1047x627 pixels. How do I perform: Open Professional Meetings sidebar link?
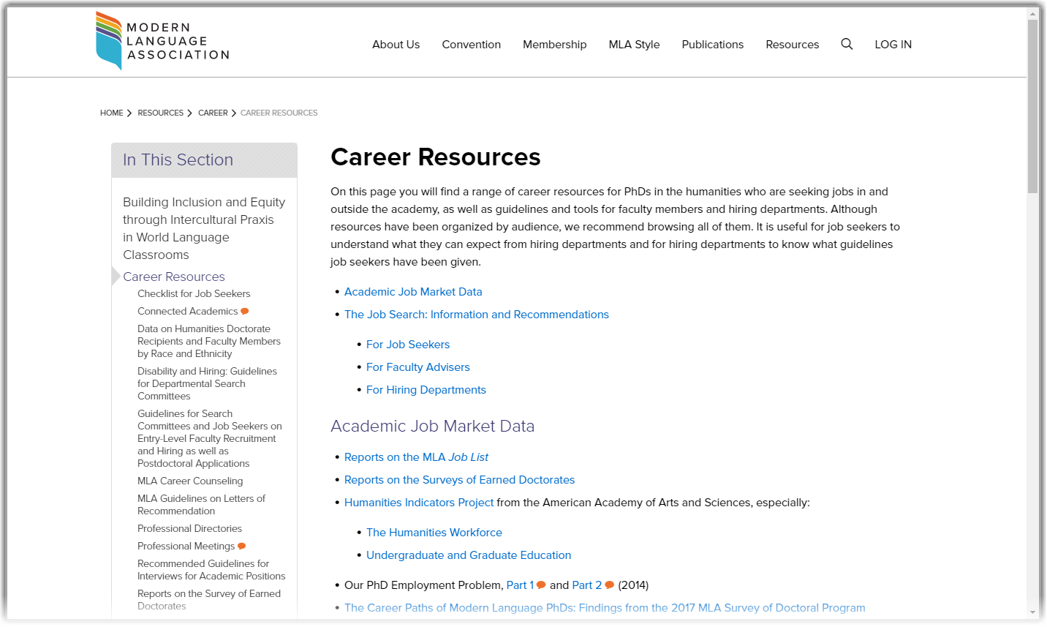(186, 547)
